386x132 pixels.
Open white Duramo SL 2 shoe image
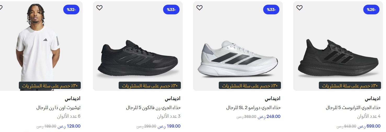click(x=238, y=59)
